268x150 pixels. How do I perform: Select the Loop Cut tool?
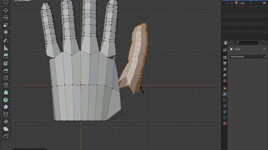(6, 78)
